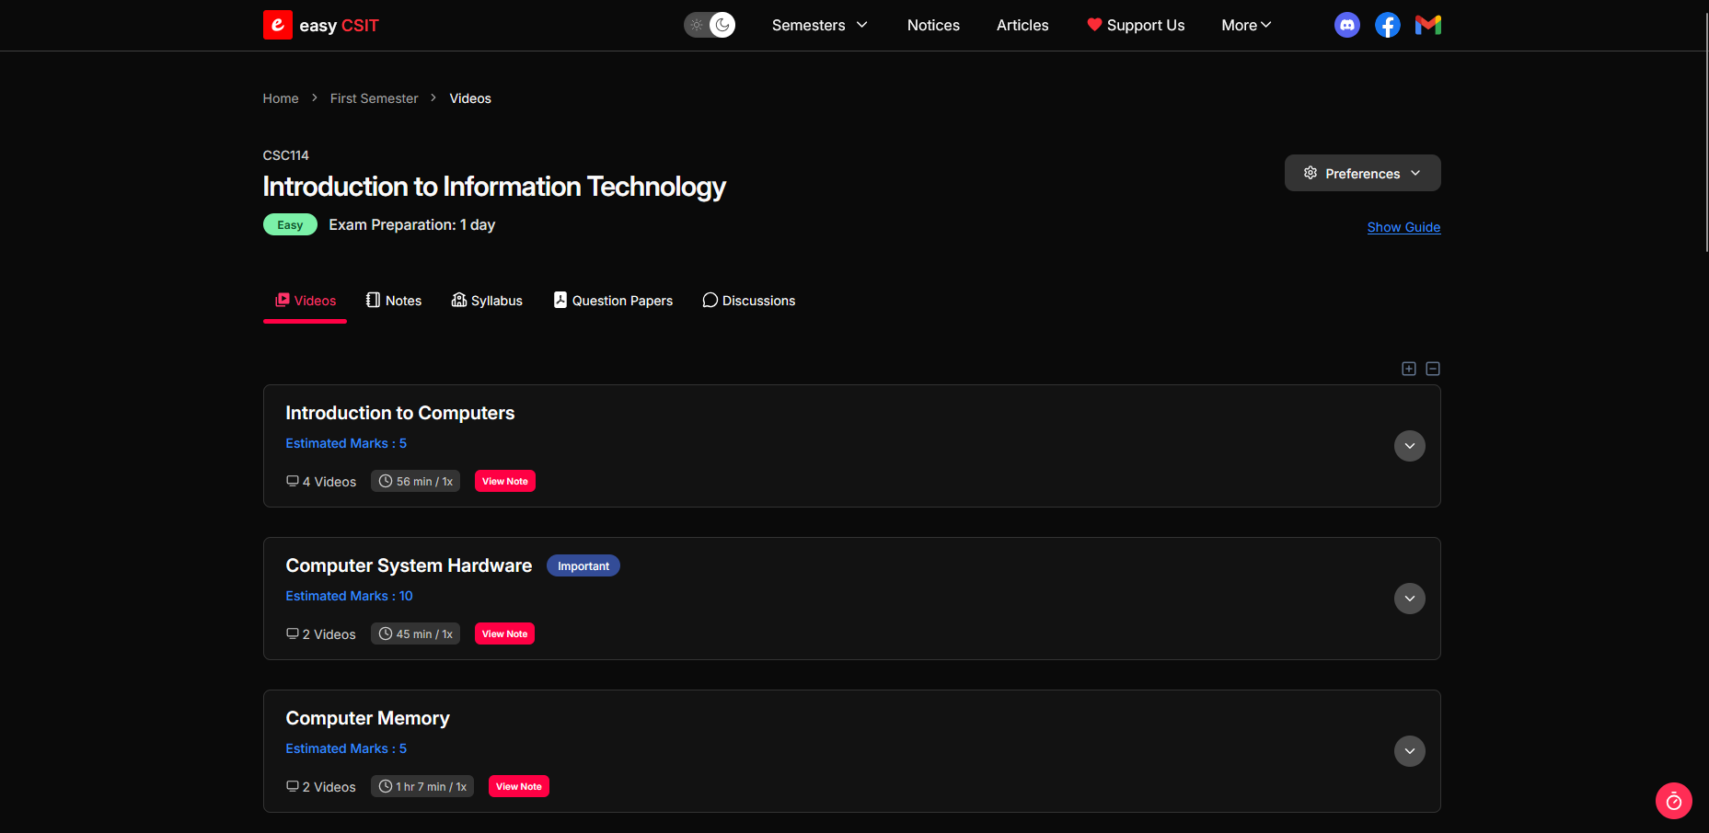Open the red timer floating button
The width and height of the screenshot is (1709, 833).
[x=1674, y=801]
